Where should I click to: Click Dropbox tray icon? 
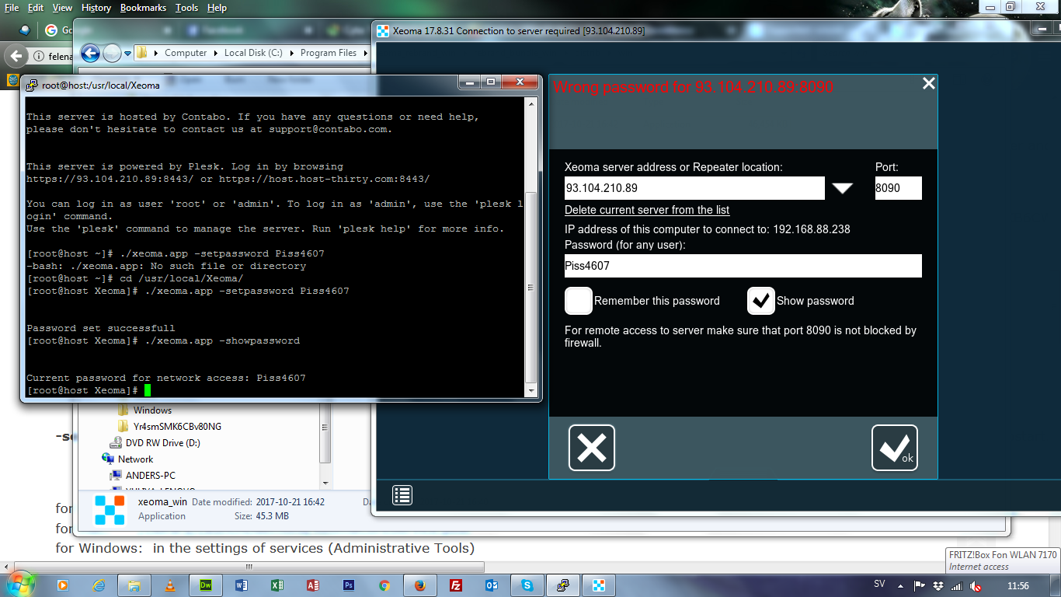[938, 586]
